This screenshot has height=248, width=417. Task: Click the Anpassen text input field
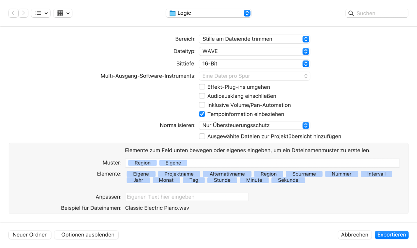[x=187, y=197]
